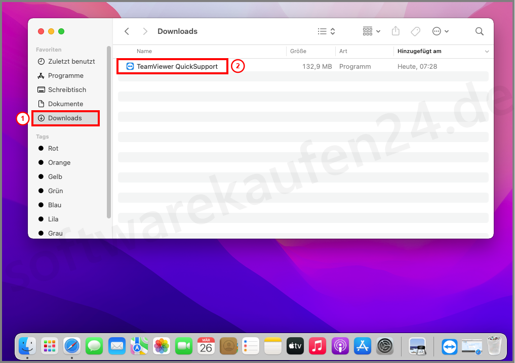Image resolution: width=515 pixels, height=363 pixels.
Task: Open Zuletzt benutzt in the sidebar
Action: pyautogui.click(x=66, y=61)
